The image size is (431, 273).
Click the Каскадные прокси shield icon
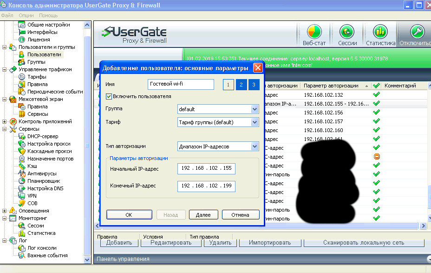[22, 151]
